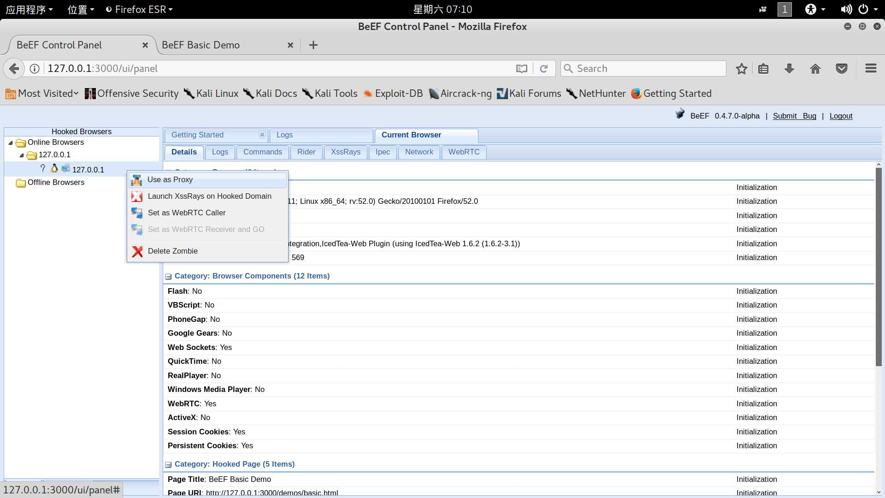Close the Getting Started tab
Image resolution: width=885 pixels, height=498 pixels.
262,135
